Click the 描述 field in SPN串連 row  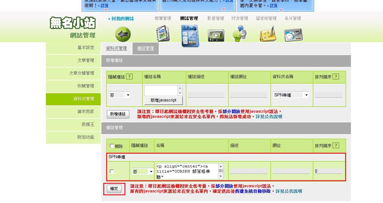tap(248, 171)
